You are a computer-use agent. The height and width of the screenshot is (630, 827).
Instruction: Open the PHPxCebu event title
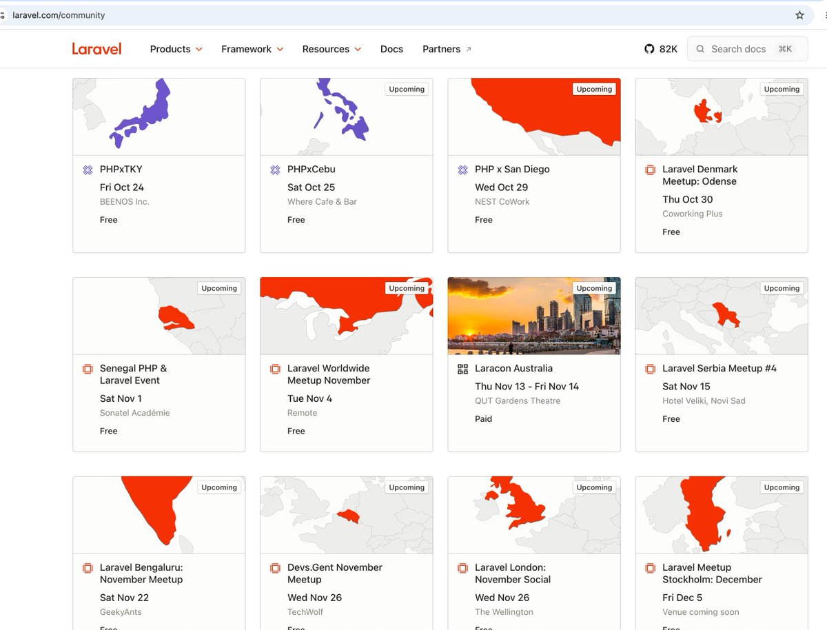(312, 169)
